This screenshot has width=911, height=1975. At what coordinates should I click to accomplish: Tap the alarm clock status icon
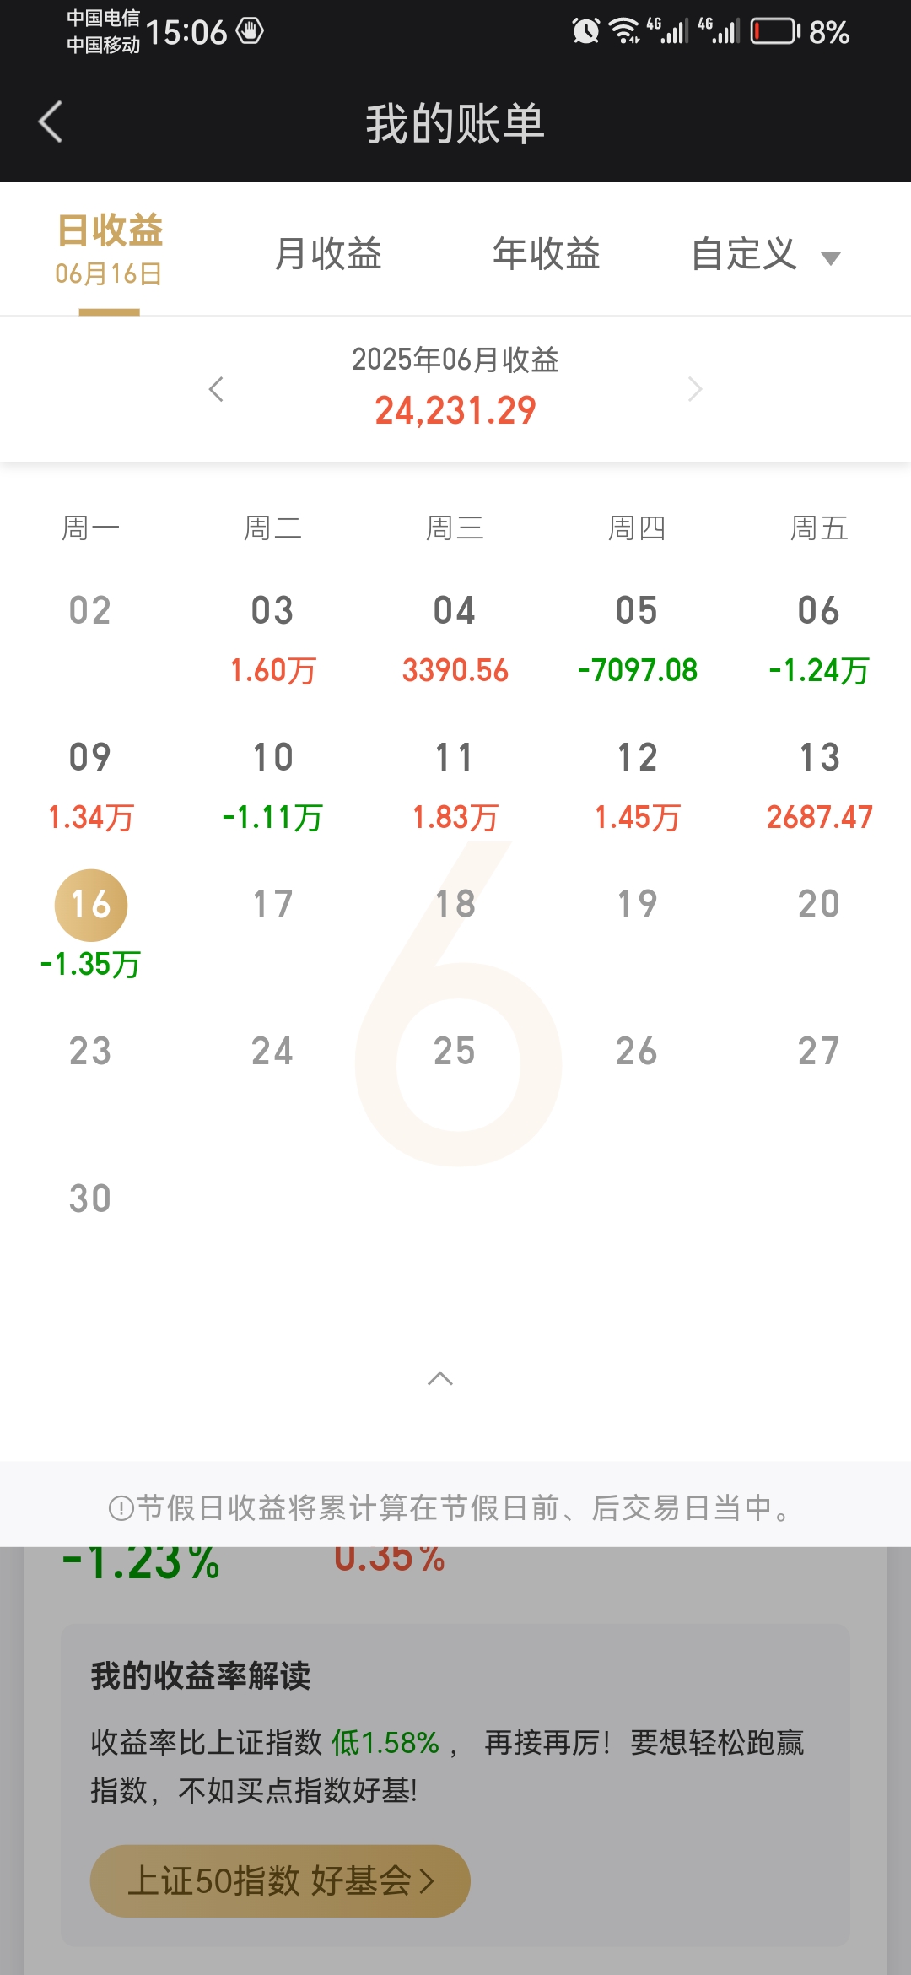click(585, 31)
